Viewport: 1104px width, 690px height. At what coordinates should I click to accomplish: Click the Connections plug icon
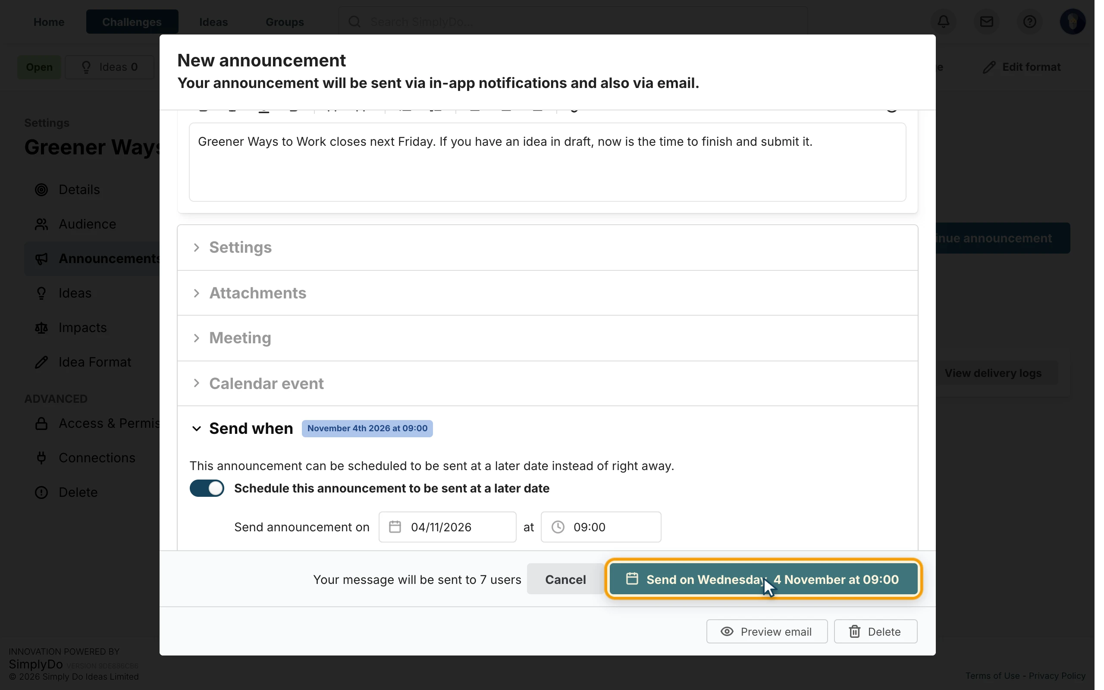41,458
